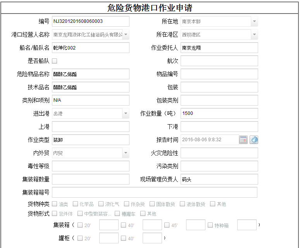The height and width of the screenshot is (248, 300).
Task: Toggle the 是否船队 checkbox
Action: point(55,61)
